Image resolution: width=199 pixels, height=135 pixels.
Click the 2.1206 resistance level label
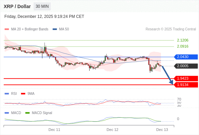pos(182,40)
